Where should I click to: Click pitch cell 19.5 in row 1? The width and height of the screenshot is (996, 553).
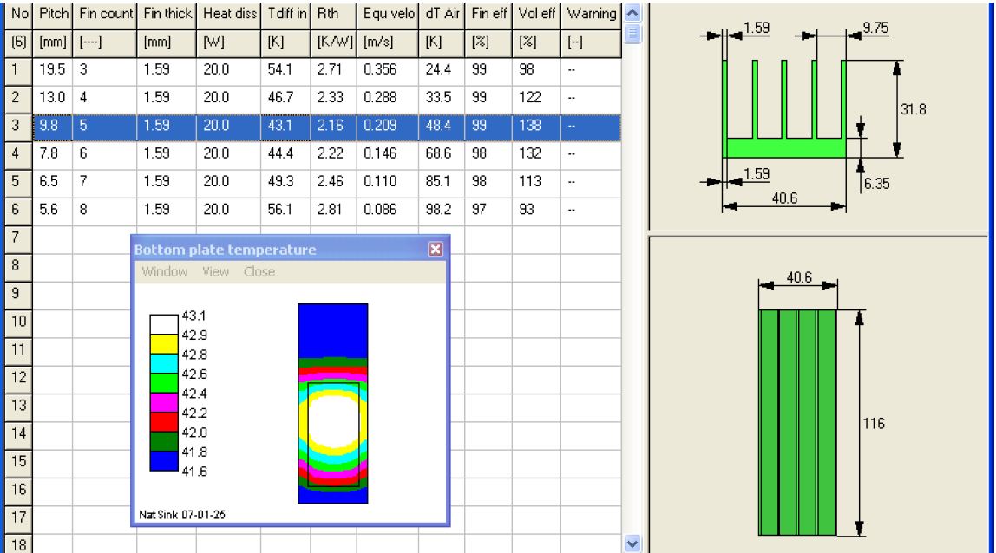[x=53, y=70]
